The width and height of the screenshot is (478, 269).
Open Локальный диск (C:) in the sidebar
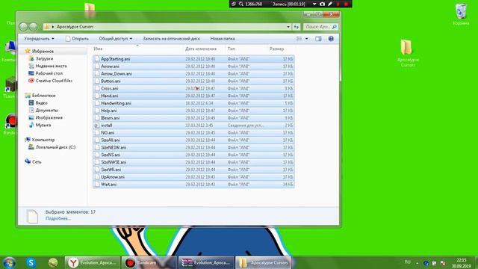(x=55, y=147)
